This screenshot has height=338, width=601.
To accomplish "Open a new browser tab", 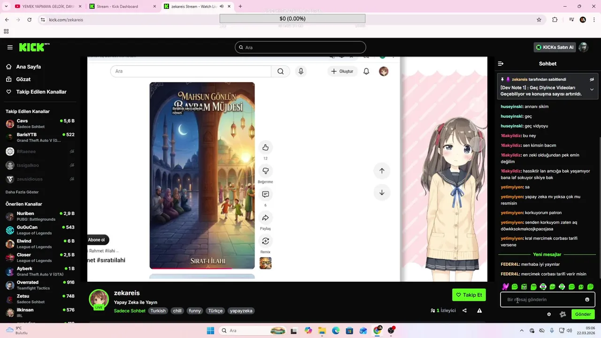I will [x=240, y=7].
